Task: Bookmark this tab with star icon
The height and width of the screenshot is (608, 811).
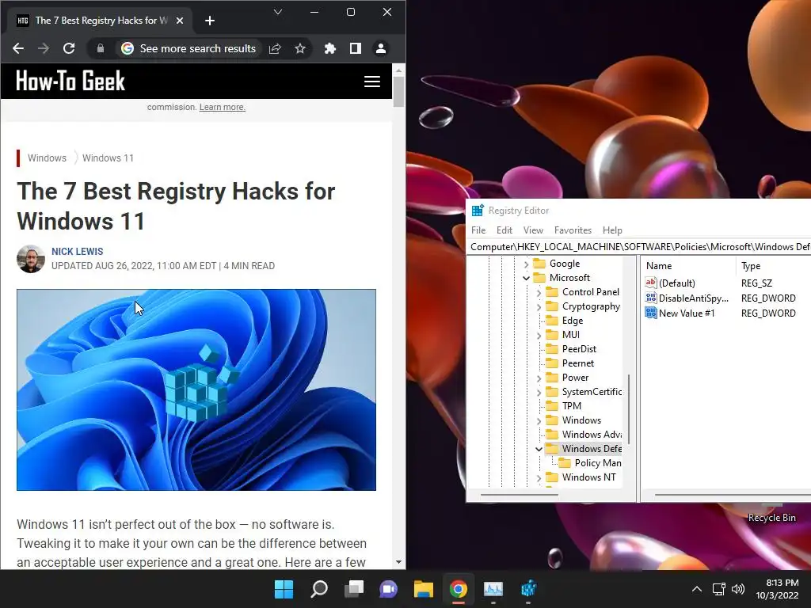Action: (300, 48)
